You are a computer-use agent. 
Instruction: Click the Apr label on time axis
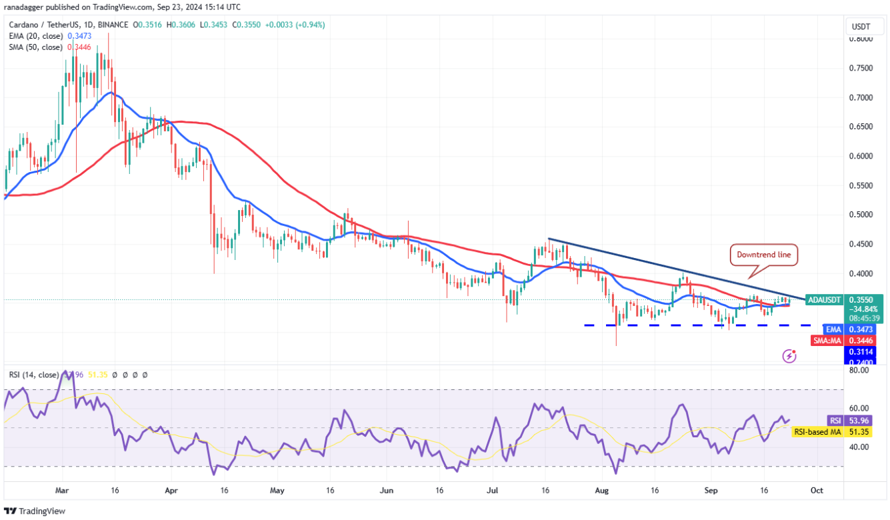tap(171, 490)
